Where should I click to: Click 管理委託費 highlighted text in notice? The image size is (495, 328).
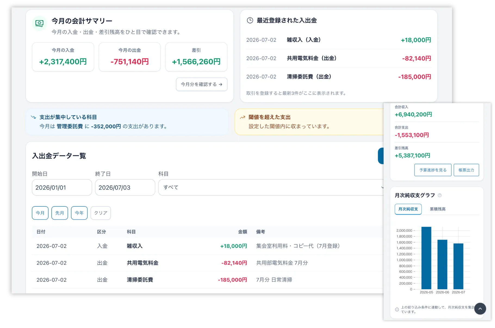(70, 126)
